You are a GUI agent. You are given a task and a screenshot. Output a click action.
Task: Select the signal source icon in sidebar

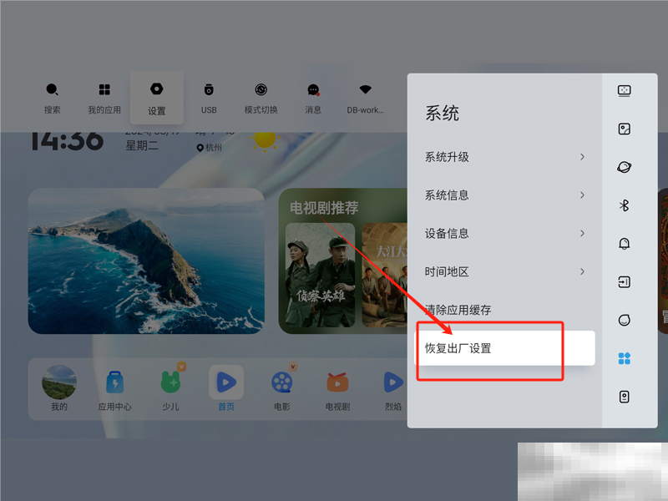(x=624, y=282)
